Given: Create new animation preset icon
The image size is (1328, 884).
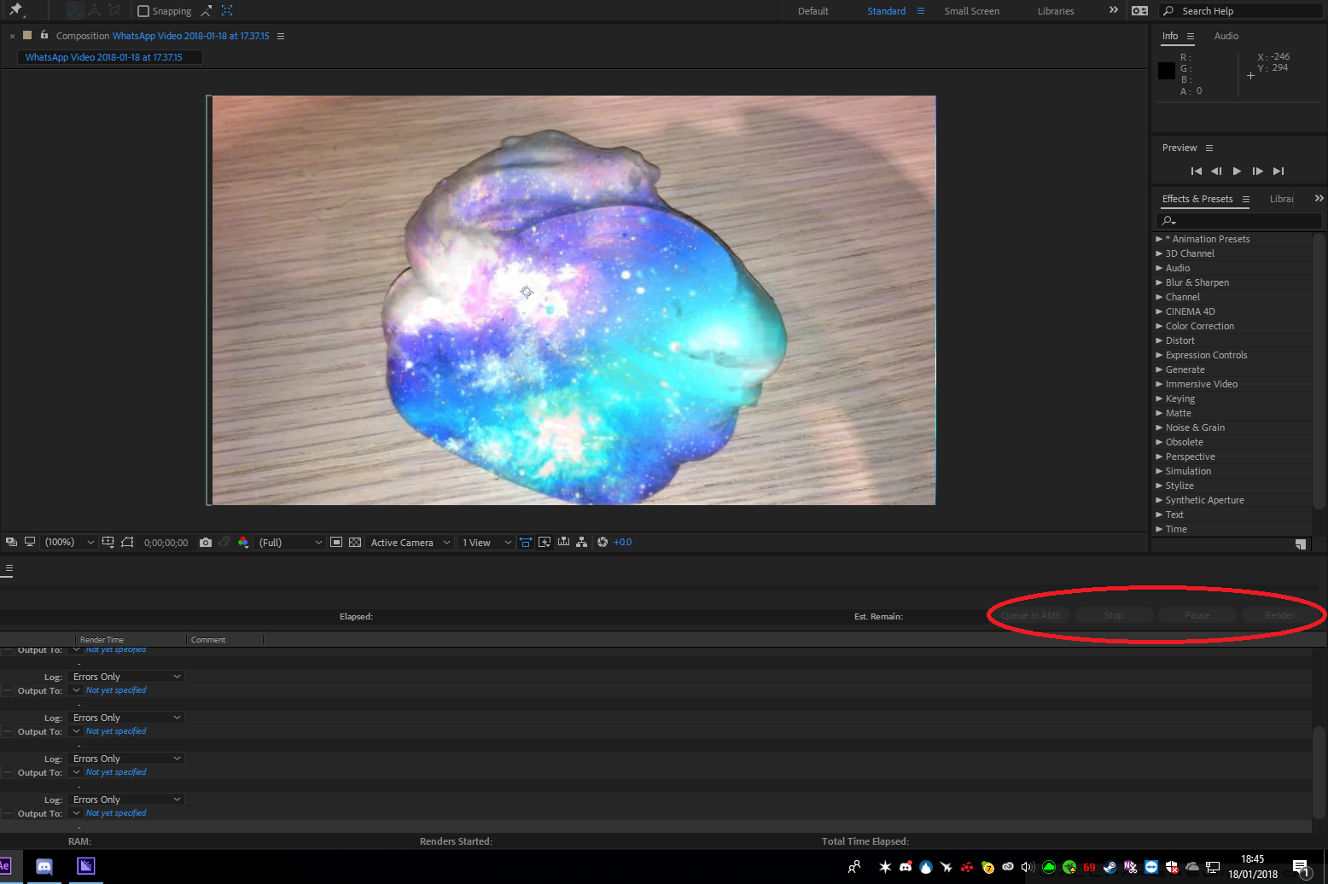Looking at the screenshot, I should pyautogui.click(x=1301, y=544).
